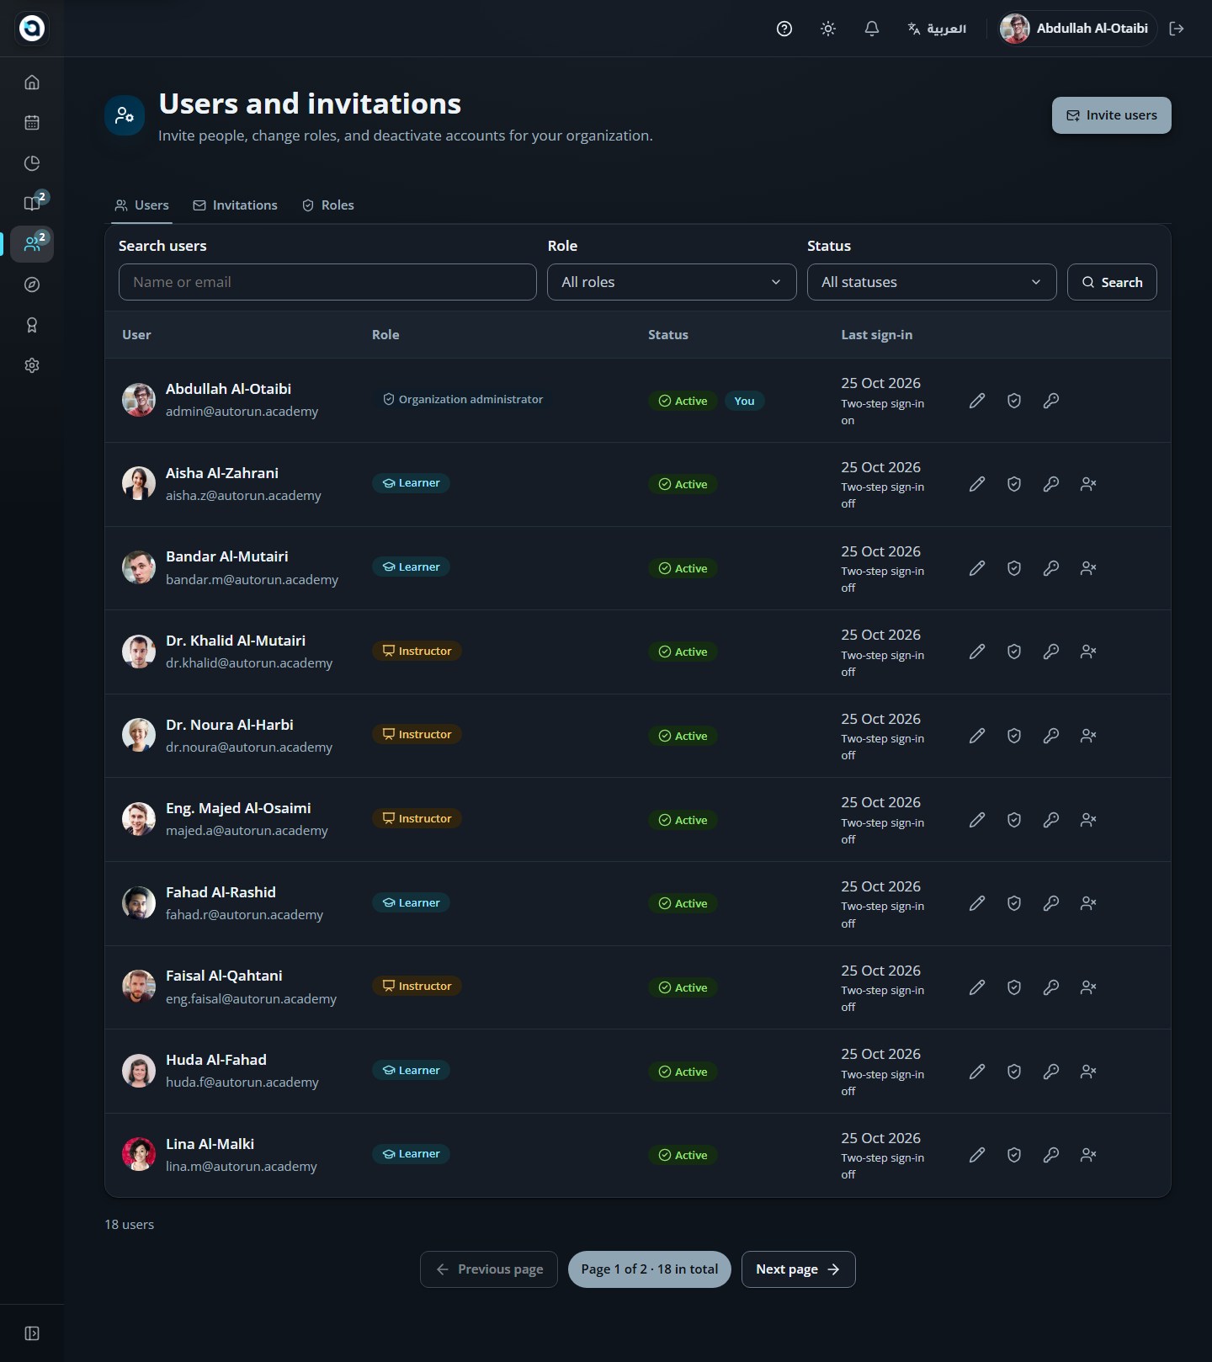Click shield icon for Abdullah Al-Otaibi row
The width and height of the screenshot is (1212, 1362).
[1014, 401]
